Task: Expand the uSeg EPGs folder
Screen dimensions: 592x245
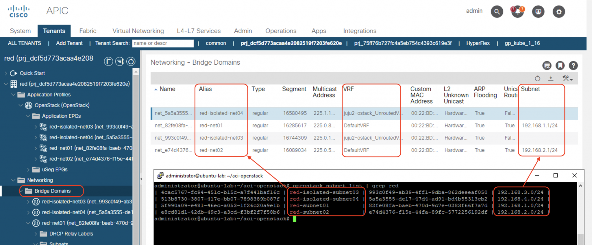Action: pos(28,169)
